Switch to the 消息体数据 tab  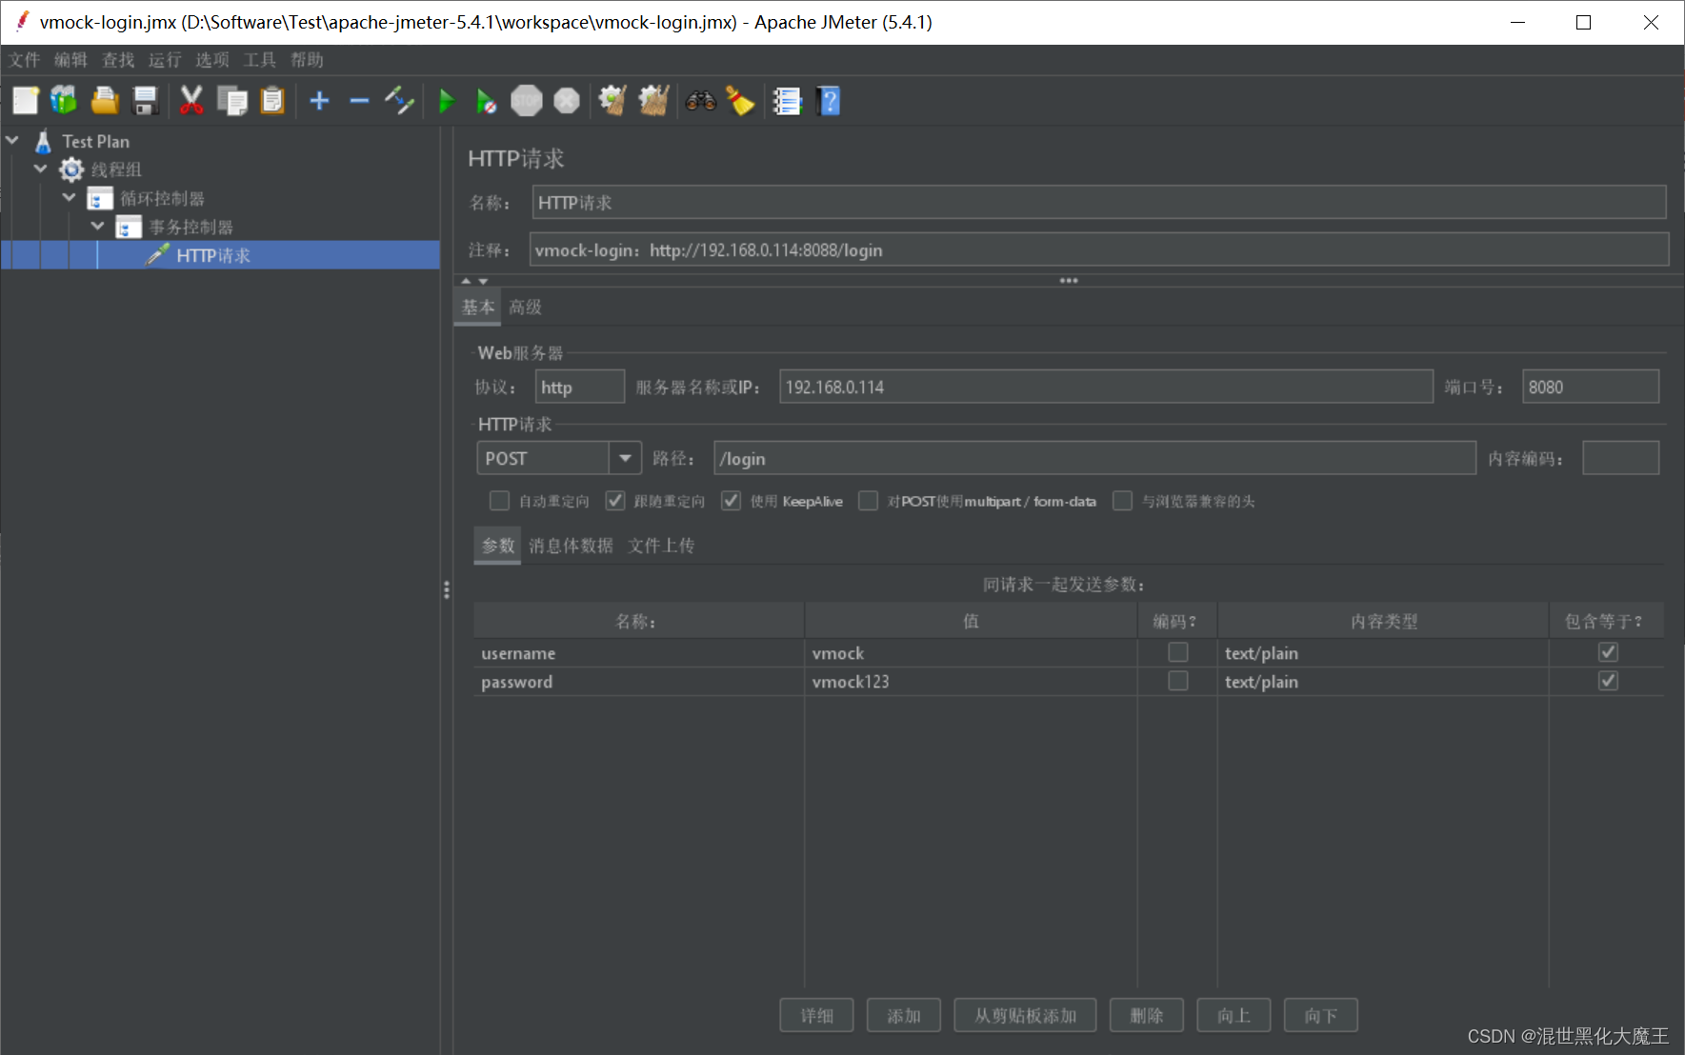pyautogui.click(x=571, y=546)
